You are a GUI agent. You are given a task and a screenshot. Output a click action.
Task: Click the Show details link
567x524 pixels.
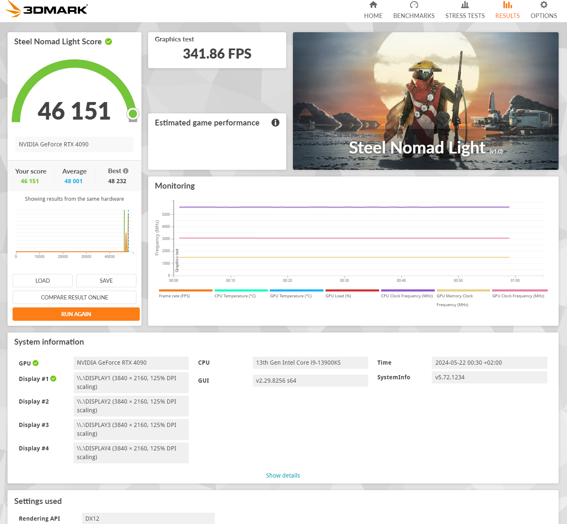click(283, 475)
